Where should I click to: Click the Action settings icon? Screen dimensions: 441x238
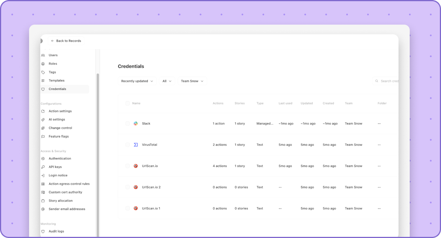click(x=43, y=111)
